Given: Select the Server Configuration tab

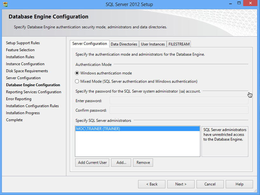Looking at the screenshot, I should (90, 44).
